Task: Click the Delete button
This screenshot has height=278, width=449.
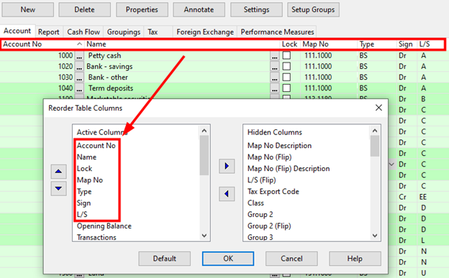Action: [x=84, y=10]
